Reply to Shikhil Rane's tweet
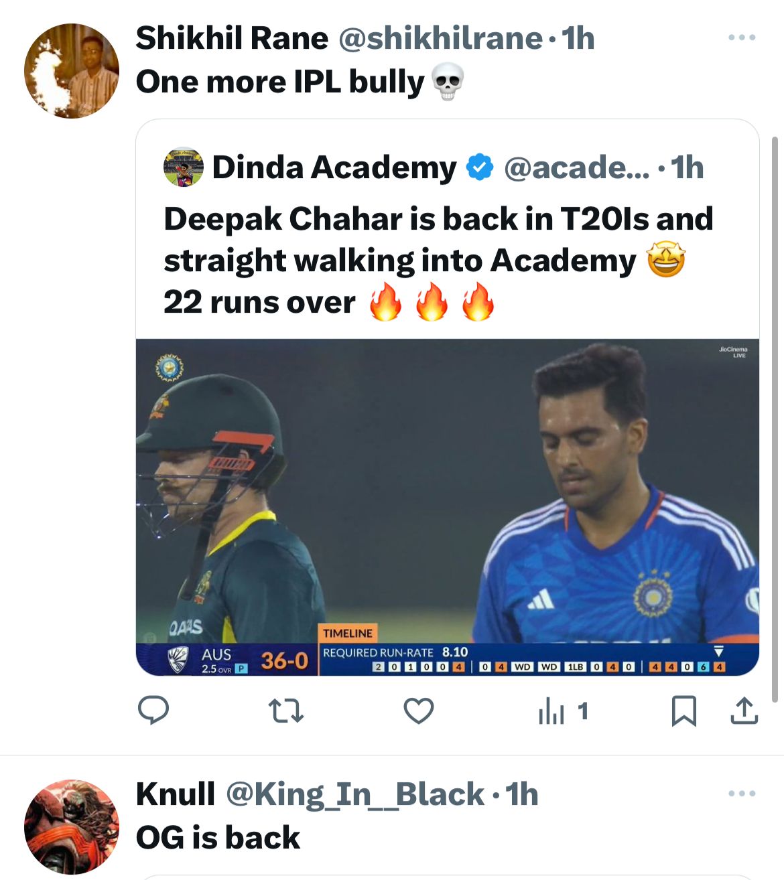Viewport: 784px width, 880px height. coord(153,710)
